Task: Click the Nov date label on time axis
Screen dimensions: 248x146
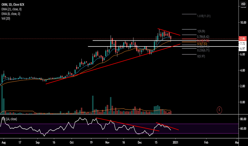Action: (108, 142)
